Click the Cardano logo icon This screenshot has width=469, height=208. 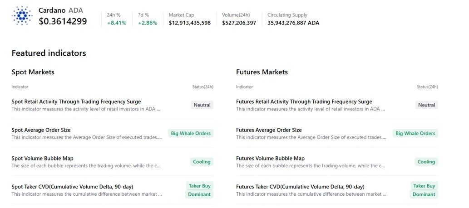click(x=22, y=16)
